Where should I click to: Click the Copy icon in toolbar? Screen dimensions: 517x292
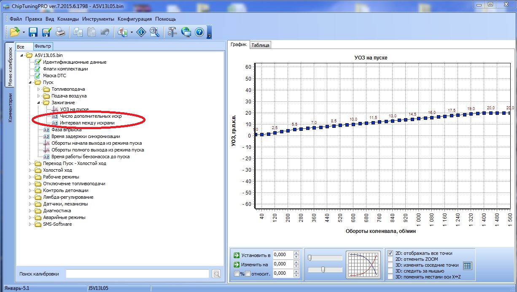pos(78,32)
